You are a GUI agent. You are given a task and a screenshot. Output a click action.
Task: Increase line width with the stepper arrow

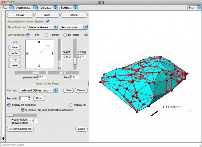pos(30,97)
